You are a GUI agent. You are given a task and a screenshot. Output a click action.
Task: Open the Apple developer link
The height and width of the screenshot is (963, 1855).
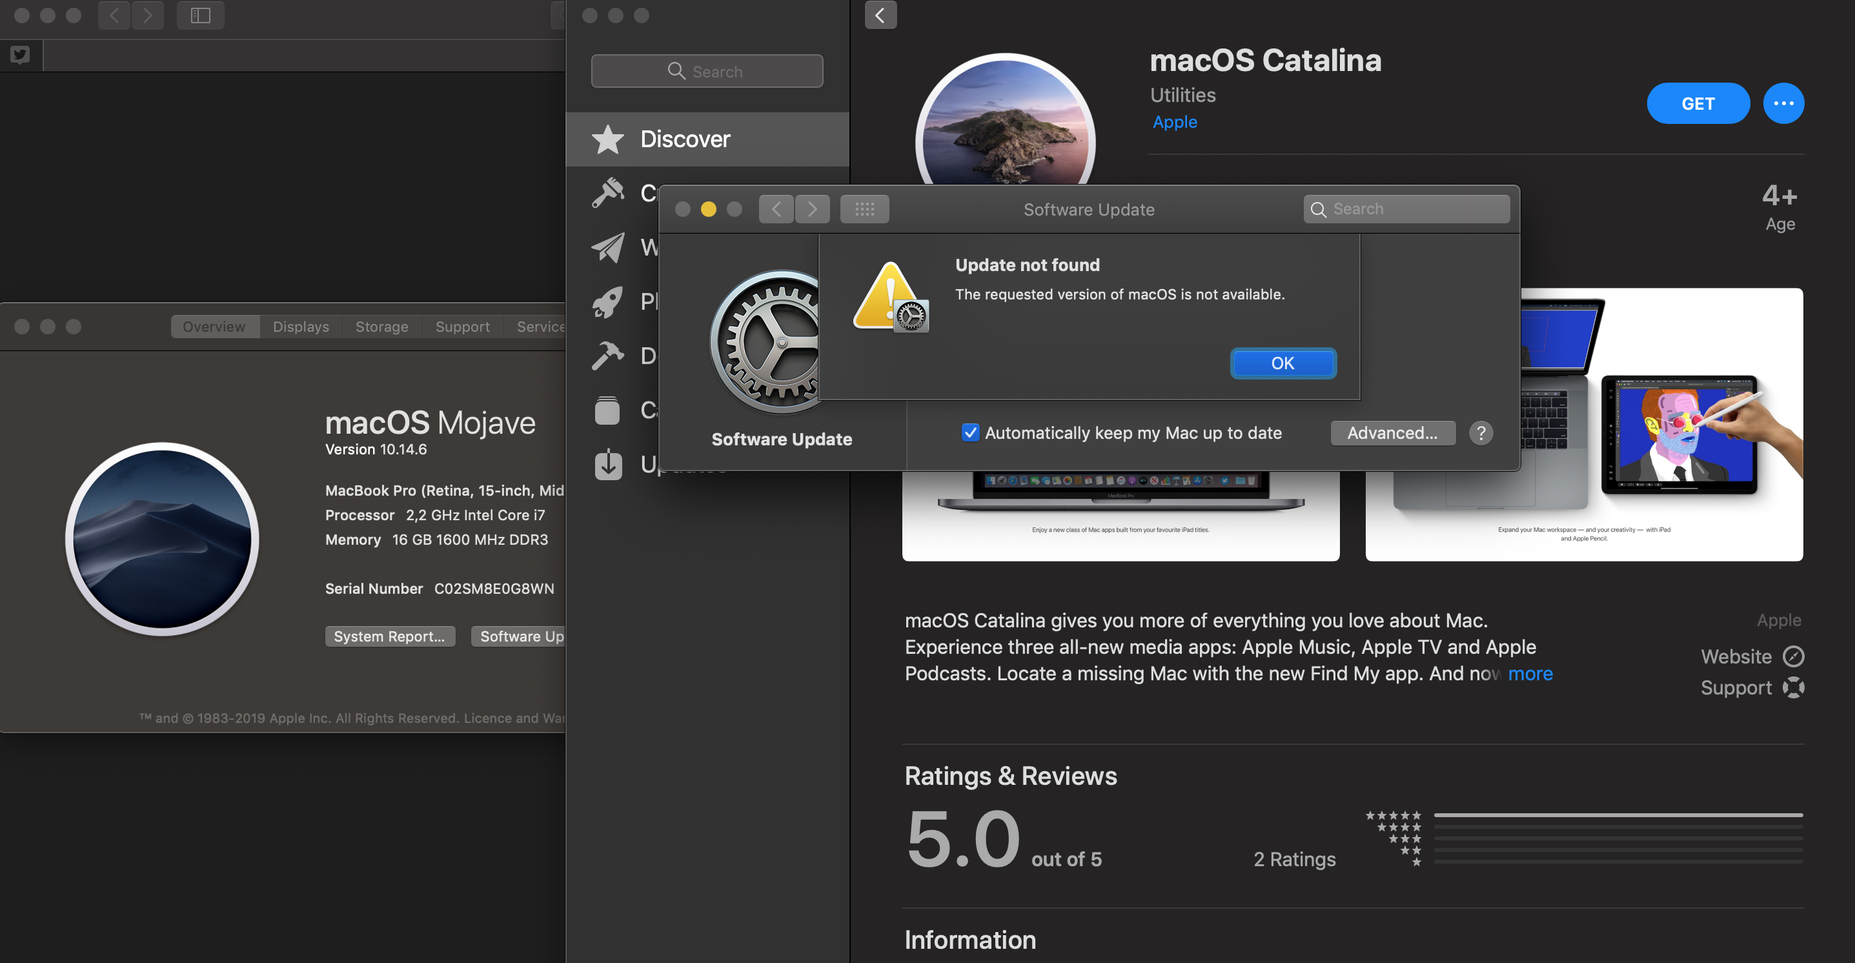point(1175,122)
